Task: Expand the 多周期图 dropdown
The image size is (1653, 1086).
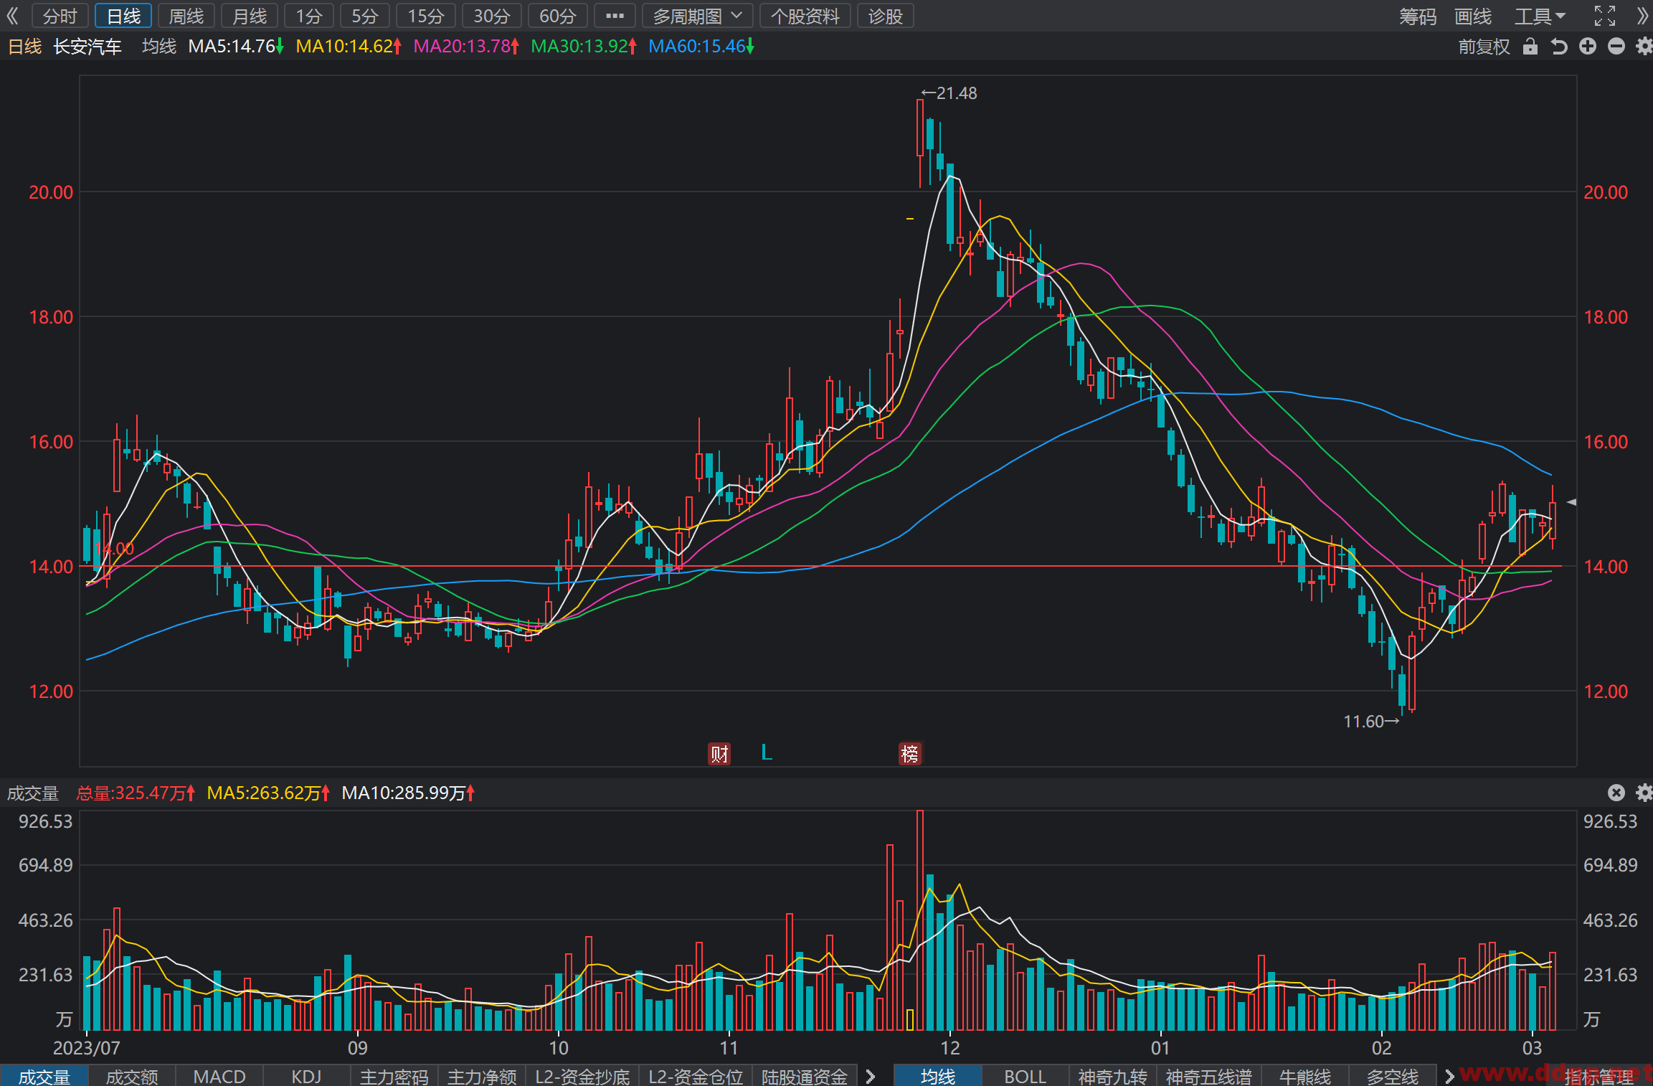Action: click(x=697, y=16)
